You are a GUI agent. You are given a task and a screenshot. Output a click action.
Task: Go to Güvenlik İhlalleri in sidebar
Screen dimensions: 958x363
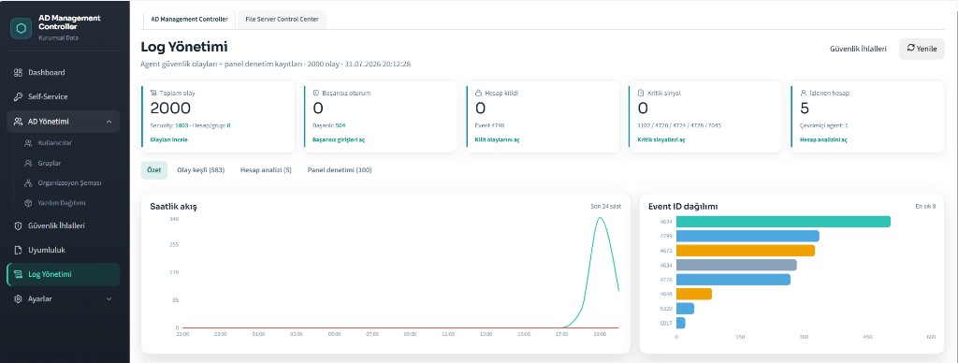pyautogui.click(x=64, y=226)
